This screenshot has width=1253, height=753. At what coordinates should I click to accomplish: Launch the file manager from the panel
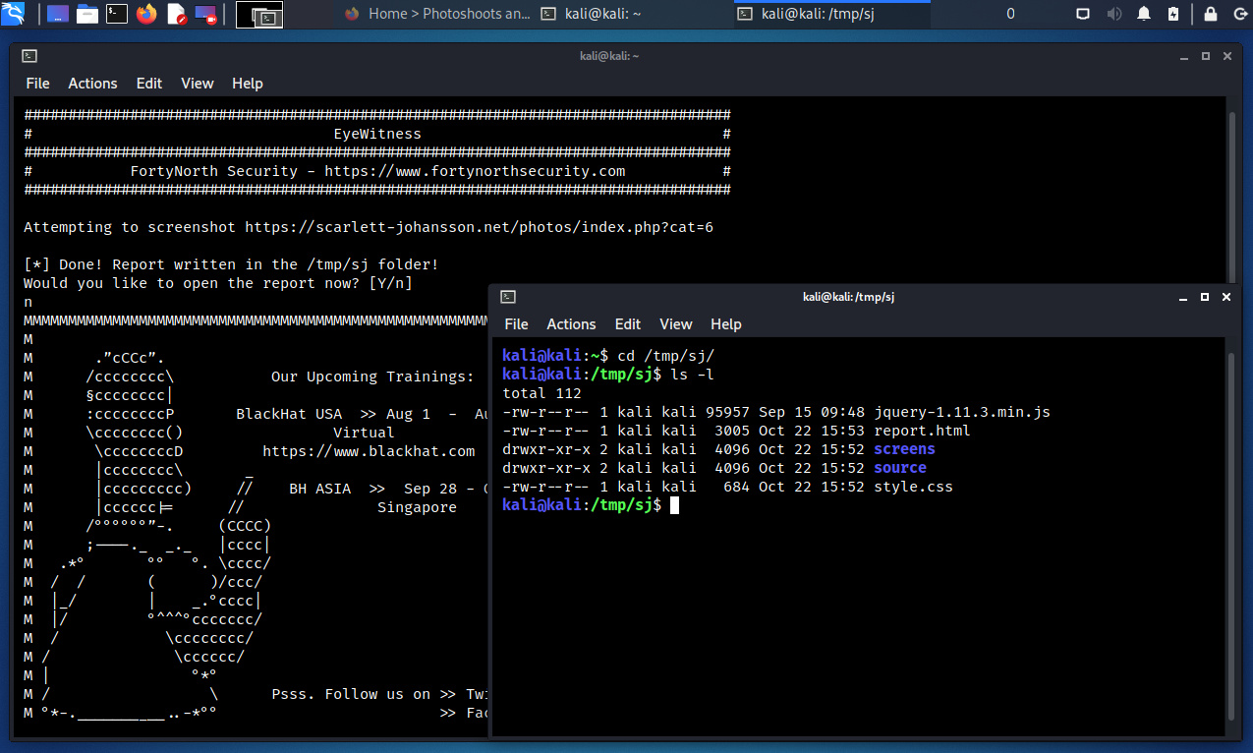(87, 14)
